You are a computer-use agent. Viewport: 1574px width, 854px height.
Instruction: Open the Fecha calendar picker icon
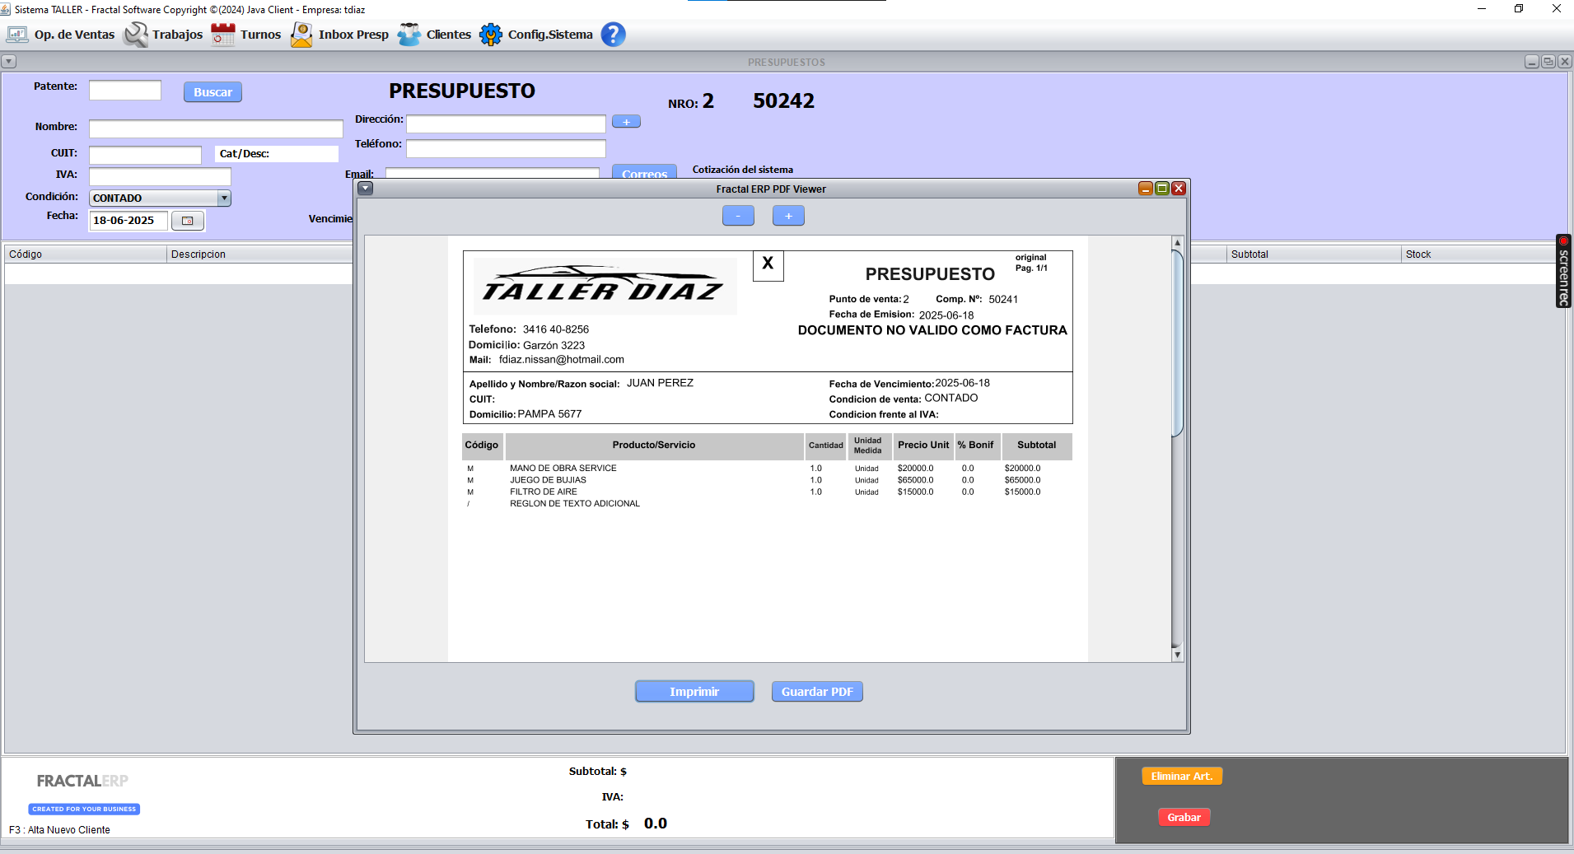[x=188, y=221]
